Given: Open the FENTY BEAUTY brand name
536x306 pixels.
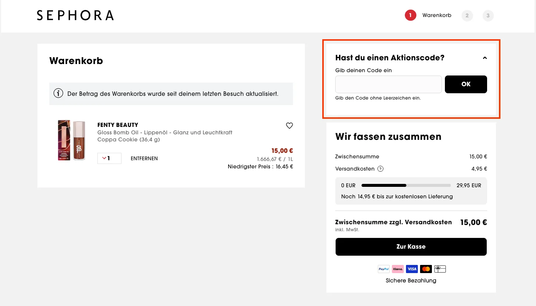Looking at the screenshot, I should pyautogui.click(x=118, y=125).
